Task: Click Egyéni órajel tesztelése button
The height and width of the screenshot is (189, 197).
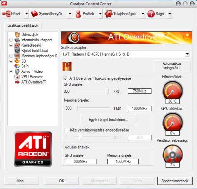Action: tap(108, 119)
